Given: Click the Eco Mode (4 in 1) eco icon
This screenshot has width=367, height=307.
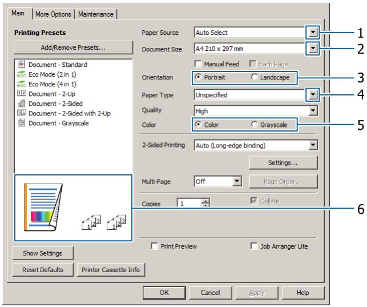Looking at the screenshot, I should (x=22, y=84).
